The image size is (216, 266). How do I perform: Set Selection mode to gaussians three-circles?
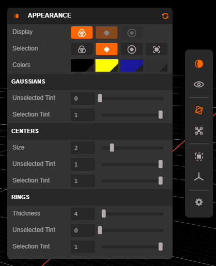[x=82, y=49]
